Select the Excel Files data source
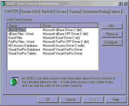 [x=15, y=38]
